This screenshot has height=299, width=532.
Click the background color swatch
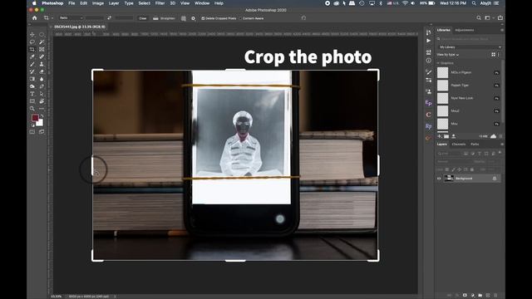[40, 123]
